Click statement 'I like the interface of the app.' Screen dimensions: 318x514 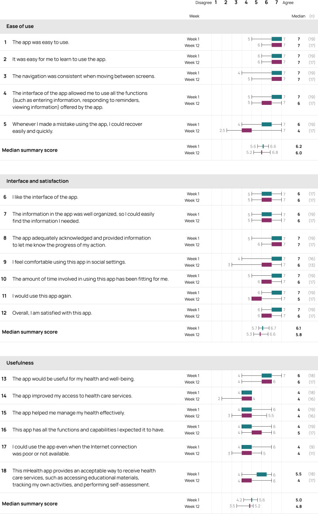(x=45, y=197)
